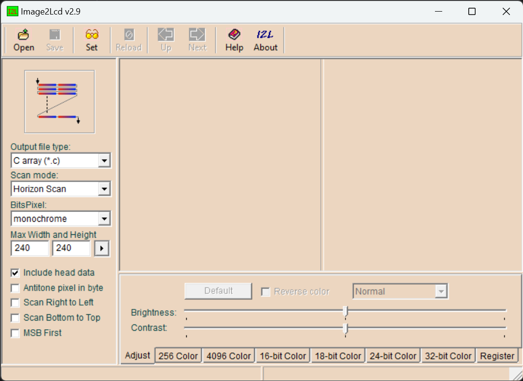Switch to the 256 Color tab
This screenshot has width=523, height=381.
[178, 356]
